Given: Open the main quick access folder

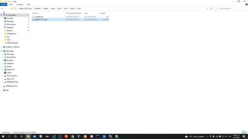Looking at the screenshot, I should (9, 40).
